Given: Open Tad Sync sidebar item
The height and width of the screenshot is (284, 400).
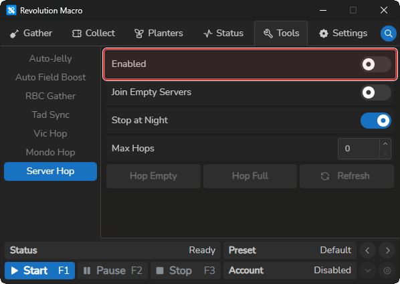Looking at the screenshot, I should [x=51, y=115].
